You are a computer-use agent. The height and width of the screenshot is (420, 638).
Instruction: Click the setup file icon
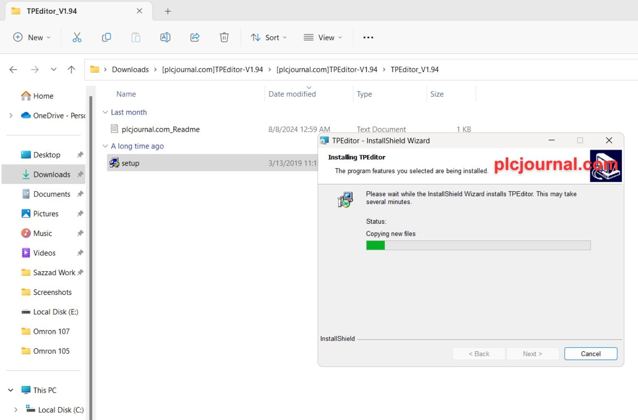114,163
